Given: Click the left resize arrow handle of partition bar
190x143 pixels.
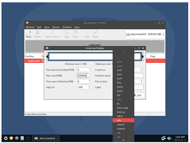Looking at the screenshot, I should tap(47, 57).
